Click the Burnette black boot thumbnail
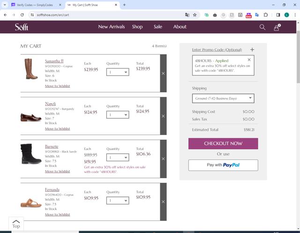This screenshot has height=233, width=300. (30, 154)
